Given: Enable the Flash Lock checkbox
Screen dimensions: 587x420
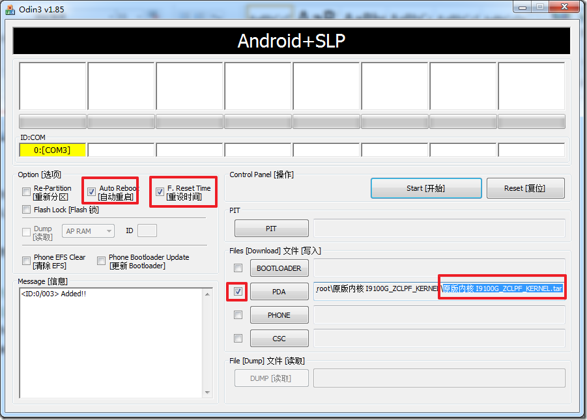Looking at the screenshot, I should 26,209.
